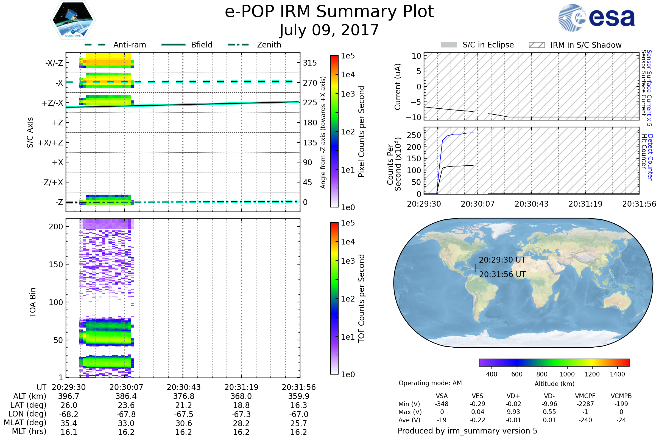Click the CASSIOPE mission logo
The width and height of the screenshot is (659, 439).
coord(73,20)
